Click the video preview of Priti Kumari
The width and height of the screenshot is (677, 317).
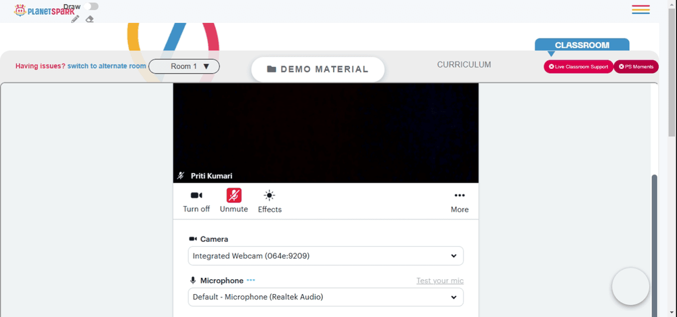[x=326, y=133]
